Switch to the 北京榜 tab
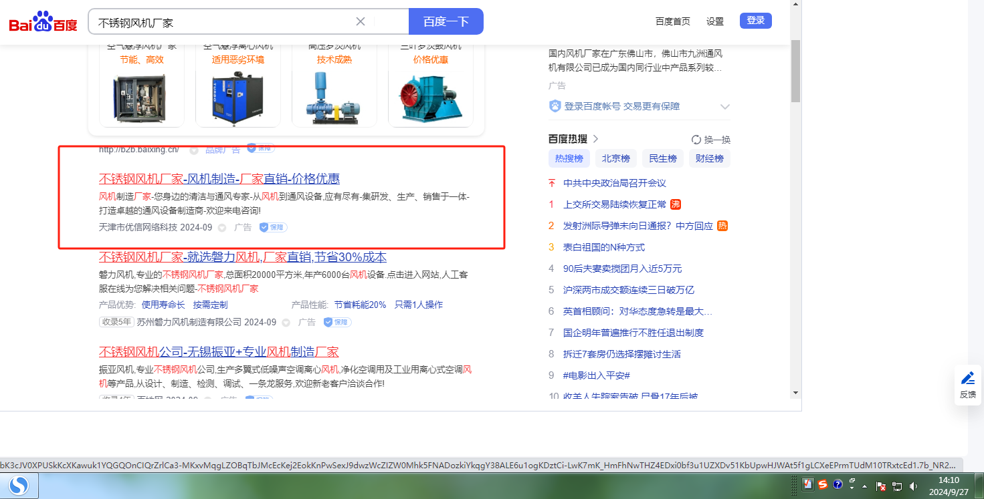984x499 pixels. point(616,158)
